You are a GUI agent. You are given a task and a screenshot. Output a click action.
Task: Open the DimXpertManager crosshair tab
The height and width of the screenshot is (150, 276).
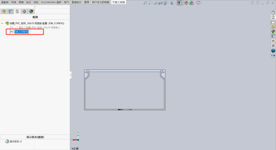[24, 12]
